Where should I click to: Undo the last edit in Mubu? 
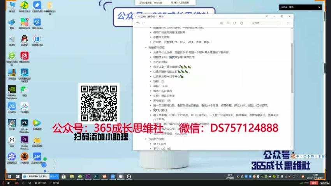coord(138,23)
